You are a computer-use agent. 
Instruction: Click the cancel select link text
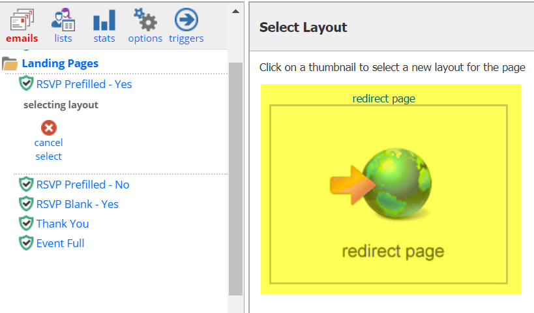coord(48,149)
